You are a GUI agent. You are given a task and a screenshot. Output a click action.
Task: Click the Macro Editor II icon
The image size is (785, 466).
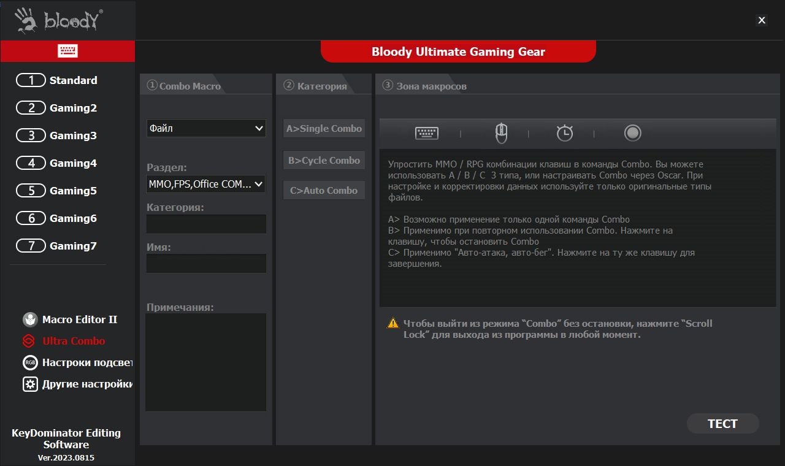30,319
